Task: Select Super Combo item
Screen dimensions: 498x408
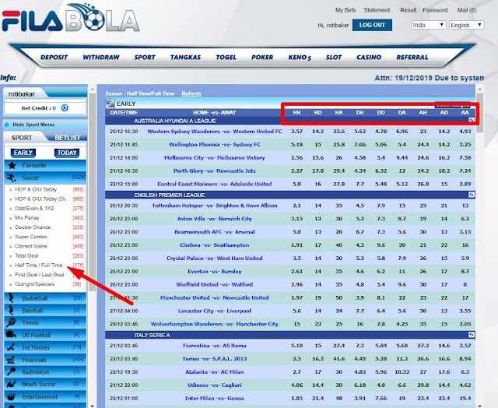Action: [x=31, y=237]
